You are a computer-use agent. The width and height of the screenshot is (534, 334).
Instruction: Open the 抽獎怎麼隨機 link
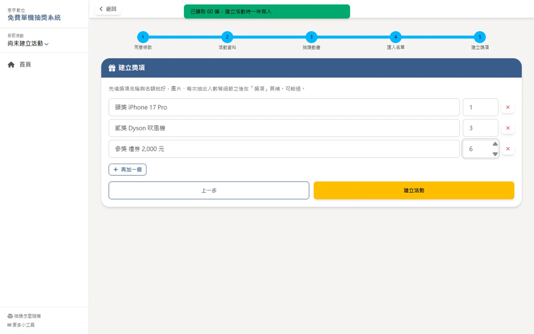24,316
